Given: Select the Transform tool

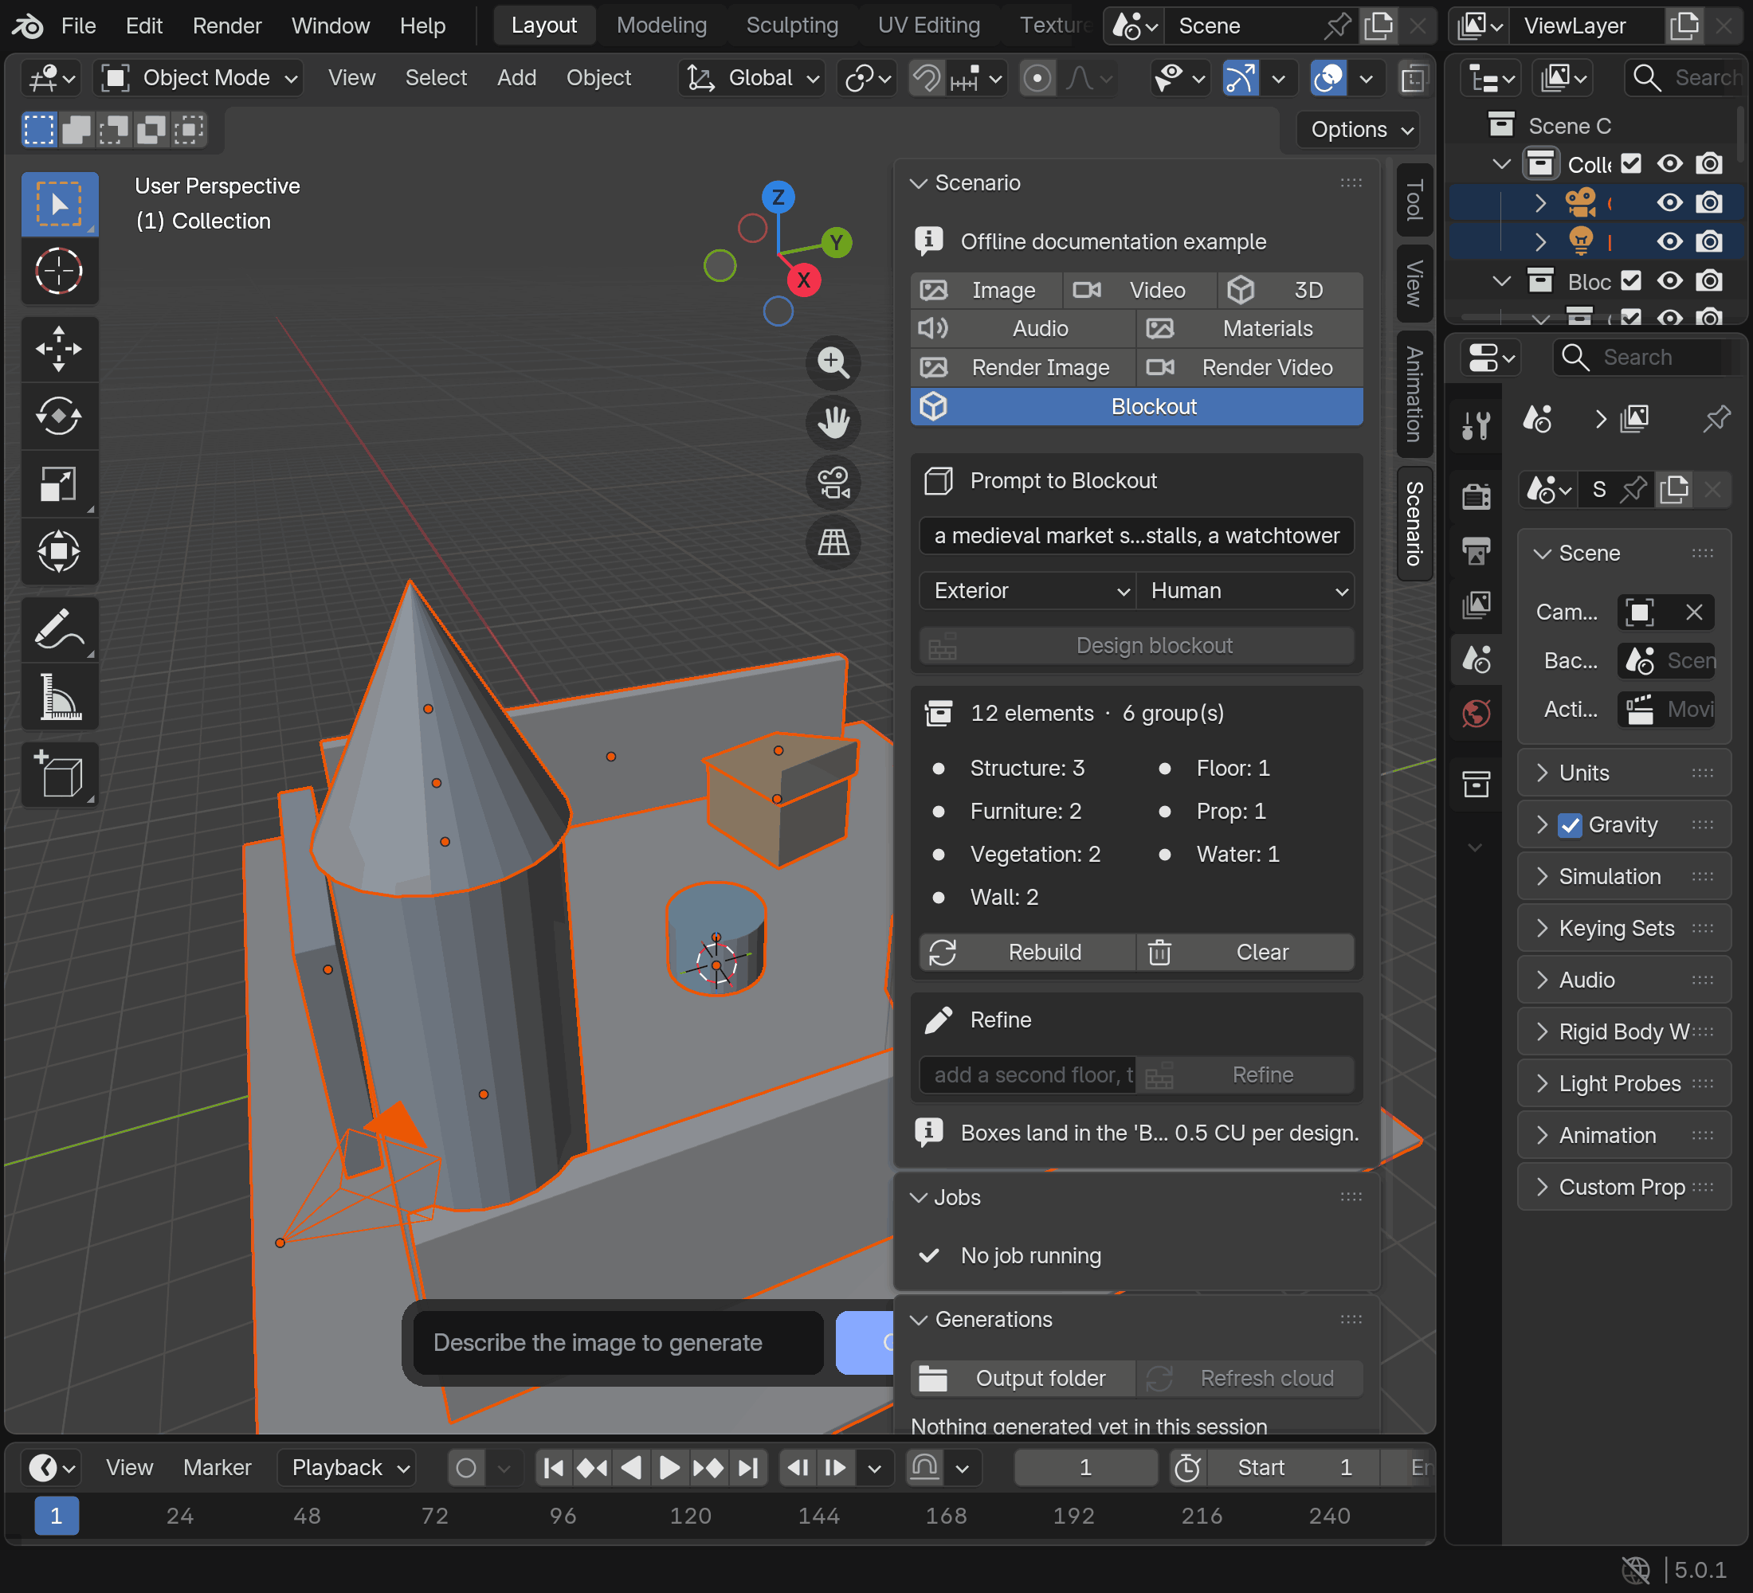Looking at the screenshot, I should tap(59, 551).
